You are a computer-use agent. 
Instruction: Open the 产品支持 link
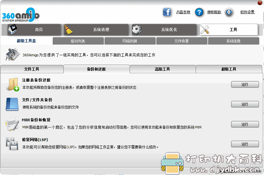click(183, 12)
